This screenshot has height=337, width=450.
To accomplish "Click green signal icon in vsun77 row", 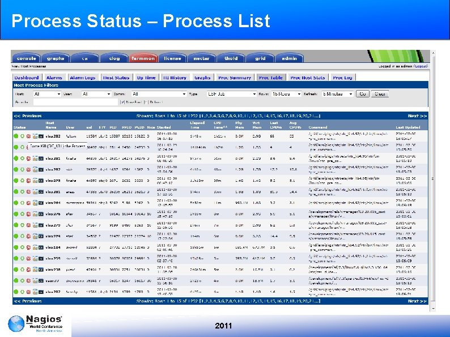I will [x=22, y=281].
